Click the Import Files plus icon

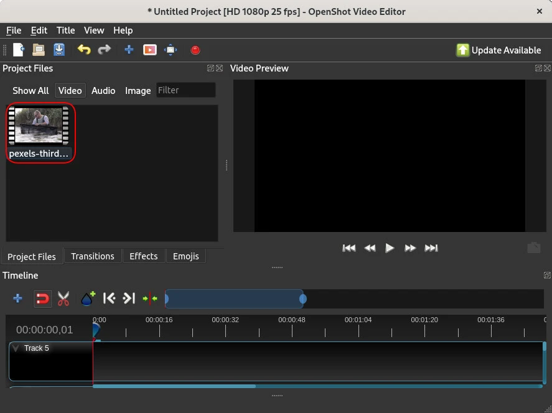tap(129, 50)
